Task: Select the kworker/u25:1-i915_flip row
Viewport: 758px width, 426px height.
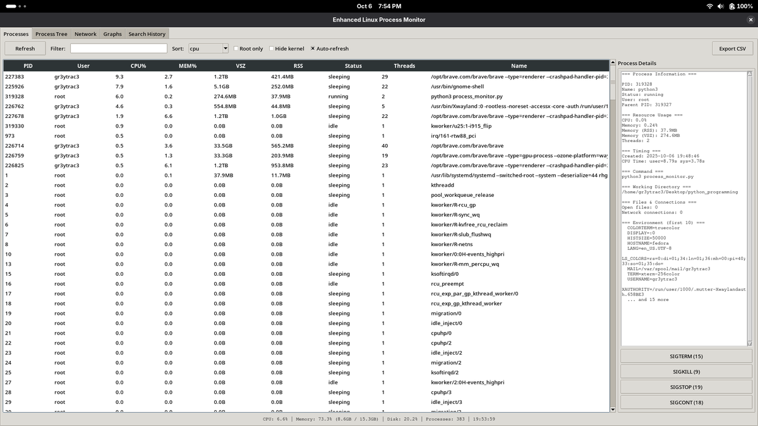Action: click(x=306, y=126)
